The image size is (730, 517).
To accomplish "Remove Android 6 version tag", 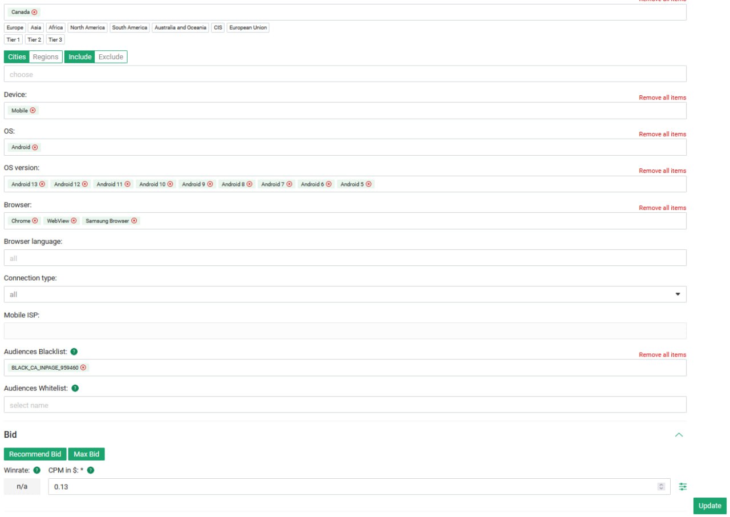I will (328, 184).
